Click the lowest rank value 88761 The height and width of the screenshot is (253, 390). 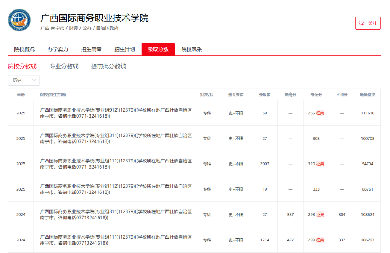(368, 189)
